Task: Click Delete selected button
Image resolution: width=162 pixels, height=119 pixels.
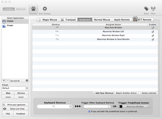Action: point(148,93)
